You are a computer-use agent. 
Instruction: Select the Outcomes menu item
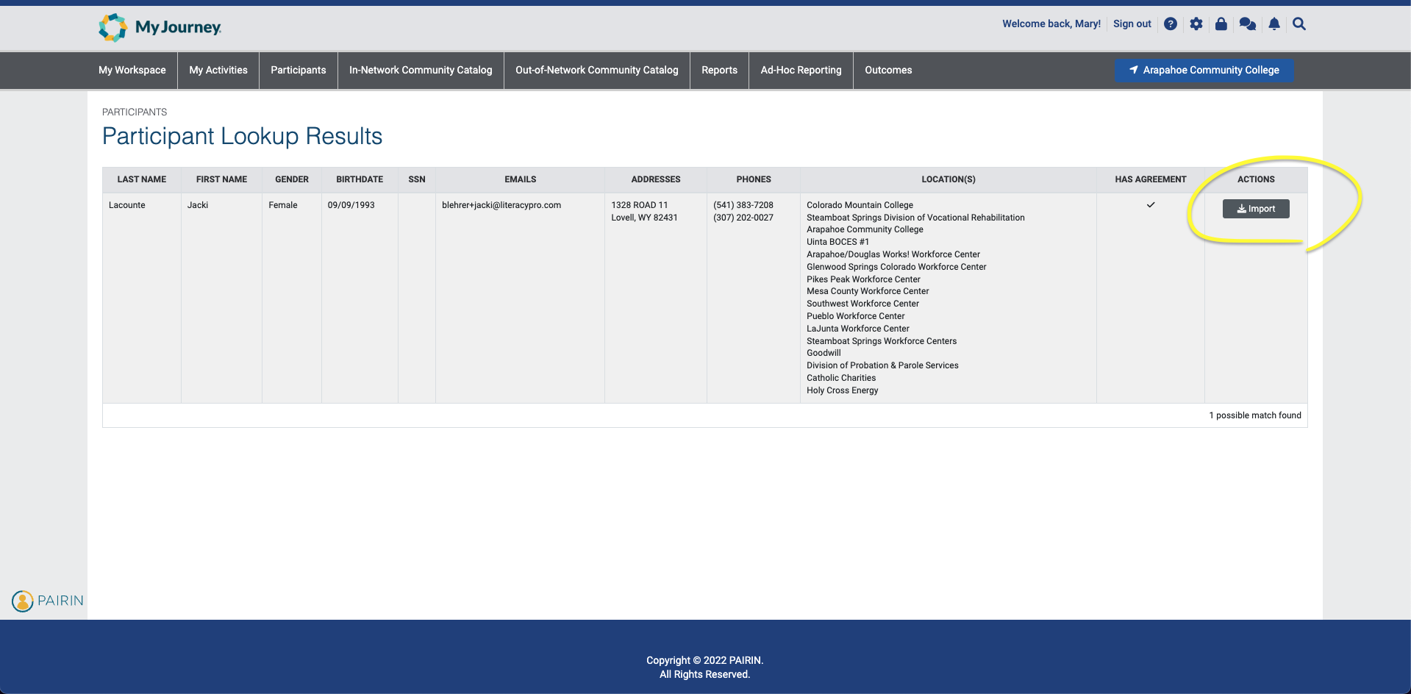888,70
